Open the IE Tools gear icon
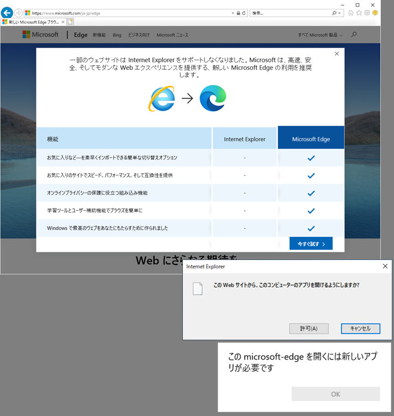The width and height of the screenshot is (394, 416). click(x=367, y=13)
